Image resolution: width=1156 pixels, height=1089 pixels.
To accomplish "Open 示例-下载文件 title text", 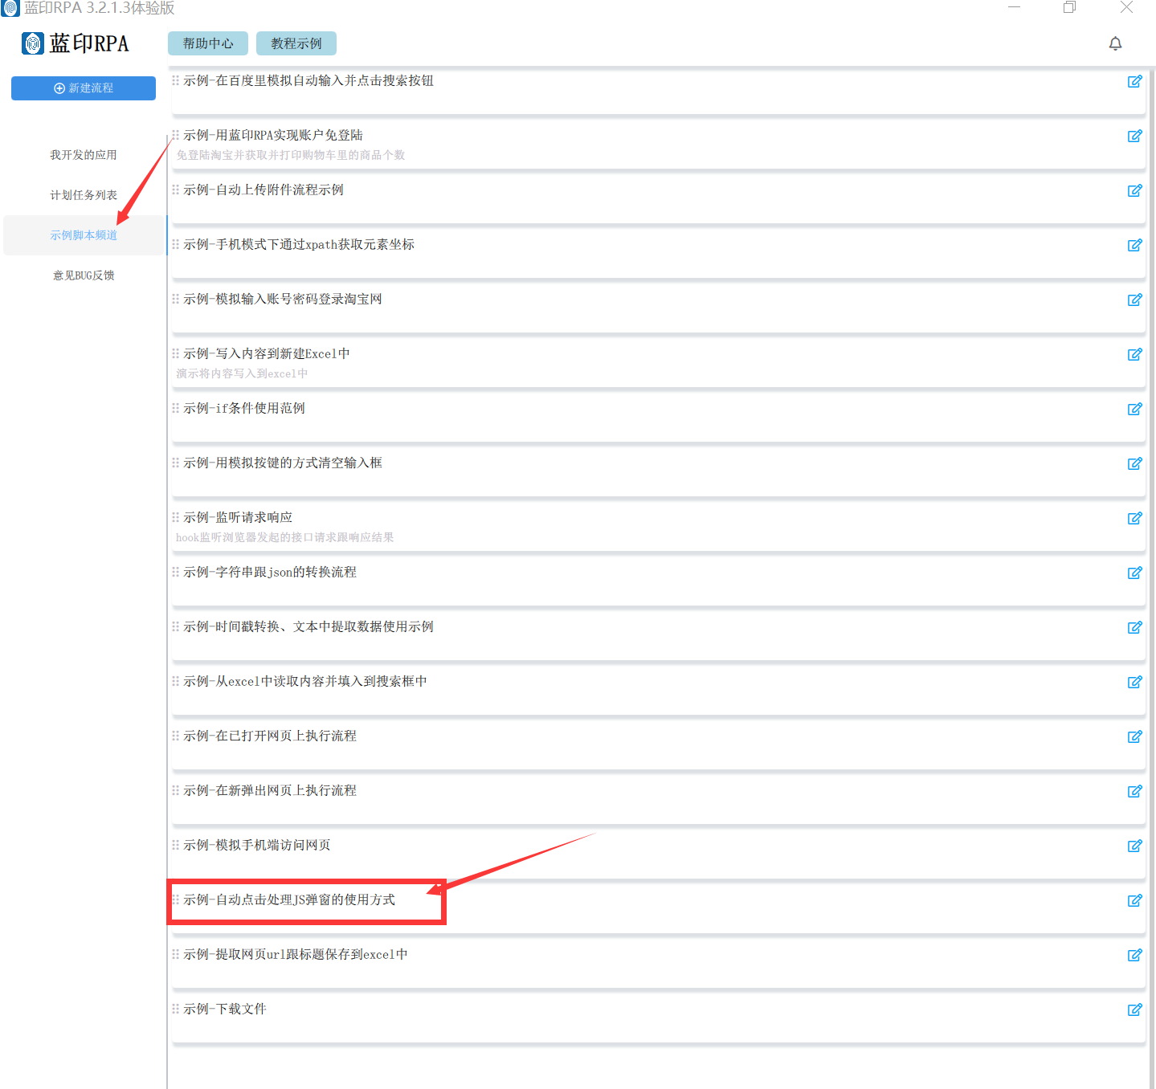I will (x=225, y=1009).
